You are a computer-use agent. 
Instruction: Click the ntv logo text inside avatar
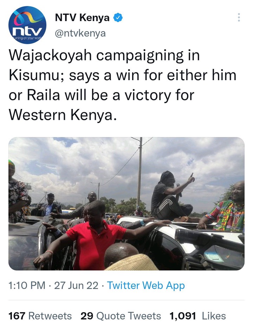(x=27, y=31)
